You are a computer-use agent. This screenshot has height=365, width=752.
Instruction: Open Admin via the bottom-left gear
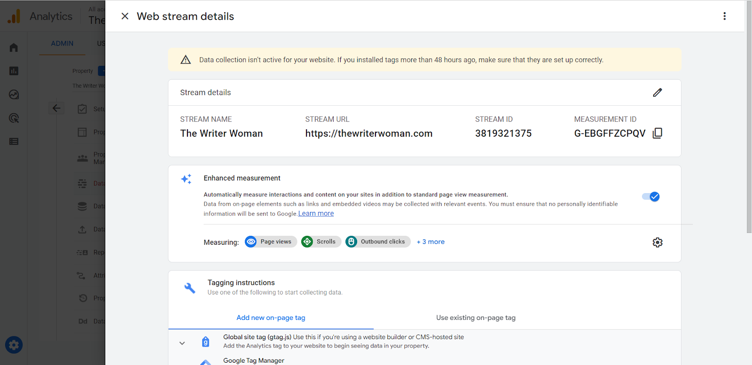[14, 345]
